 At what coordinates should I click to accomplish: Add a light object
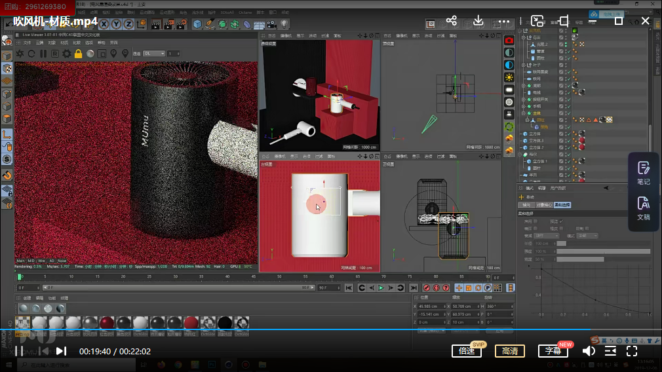coord(284,24)
